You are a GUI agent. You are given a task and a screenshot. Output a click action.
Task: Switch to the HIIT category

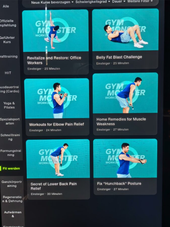[8, 73]
